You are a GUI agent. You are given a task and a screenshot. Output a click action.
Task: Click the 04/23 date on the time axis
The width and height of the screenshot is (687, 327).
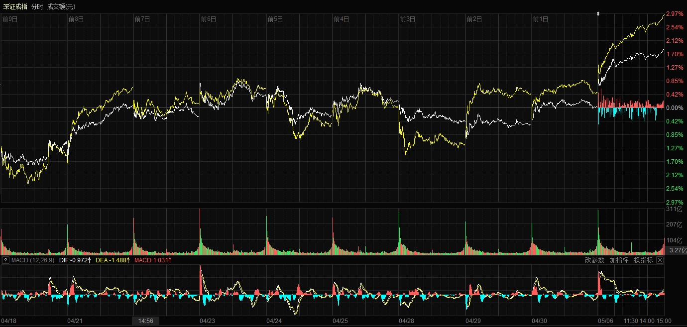pos(208,321)
